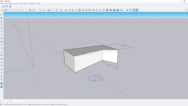Click the Paste clipboard icon
The height and width of the screenshot is (106, 188).
click(x=16, y=10)
